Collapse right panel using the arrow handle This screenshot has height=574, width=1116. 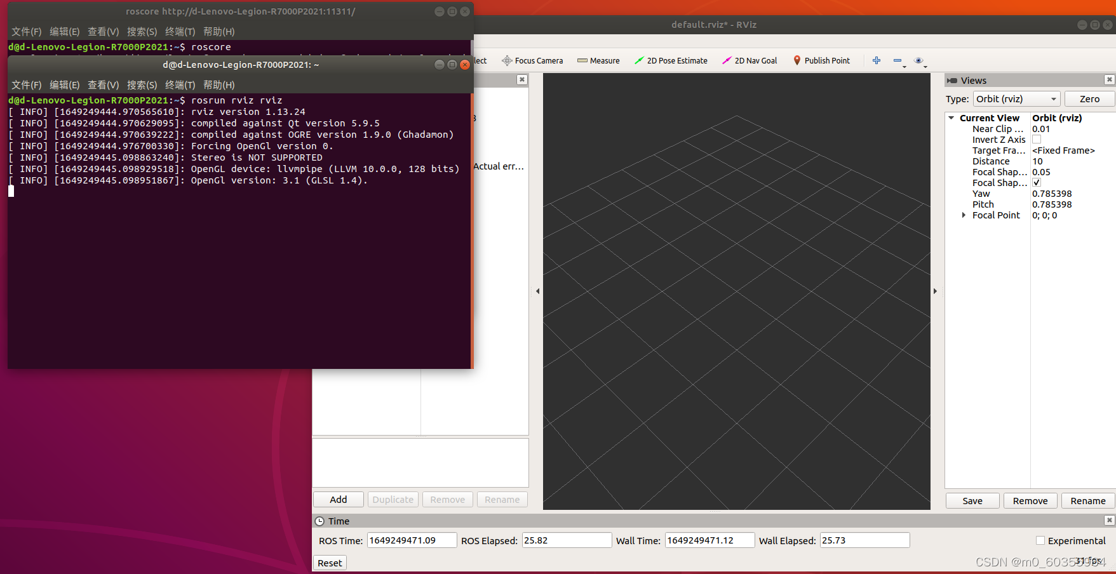(x=935, y=291)
